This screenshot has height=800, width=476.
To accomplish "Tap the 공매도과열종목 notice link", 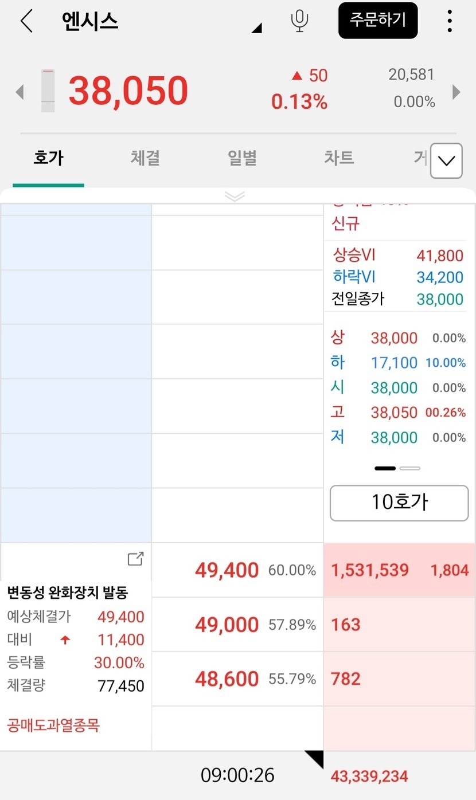I will [x=53, y=726].
